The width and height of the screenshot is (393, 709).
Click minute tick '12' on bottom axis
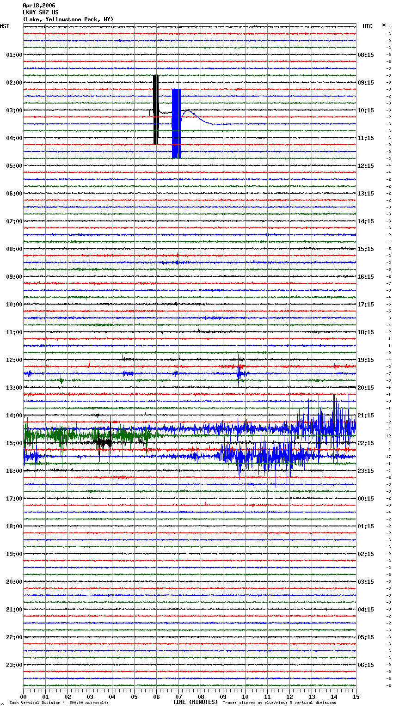coord(289,696)
